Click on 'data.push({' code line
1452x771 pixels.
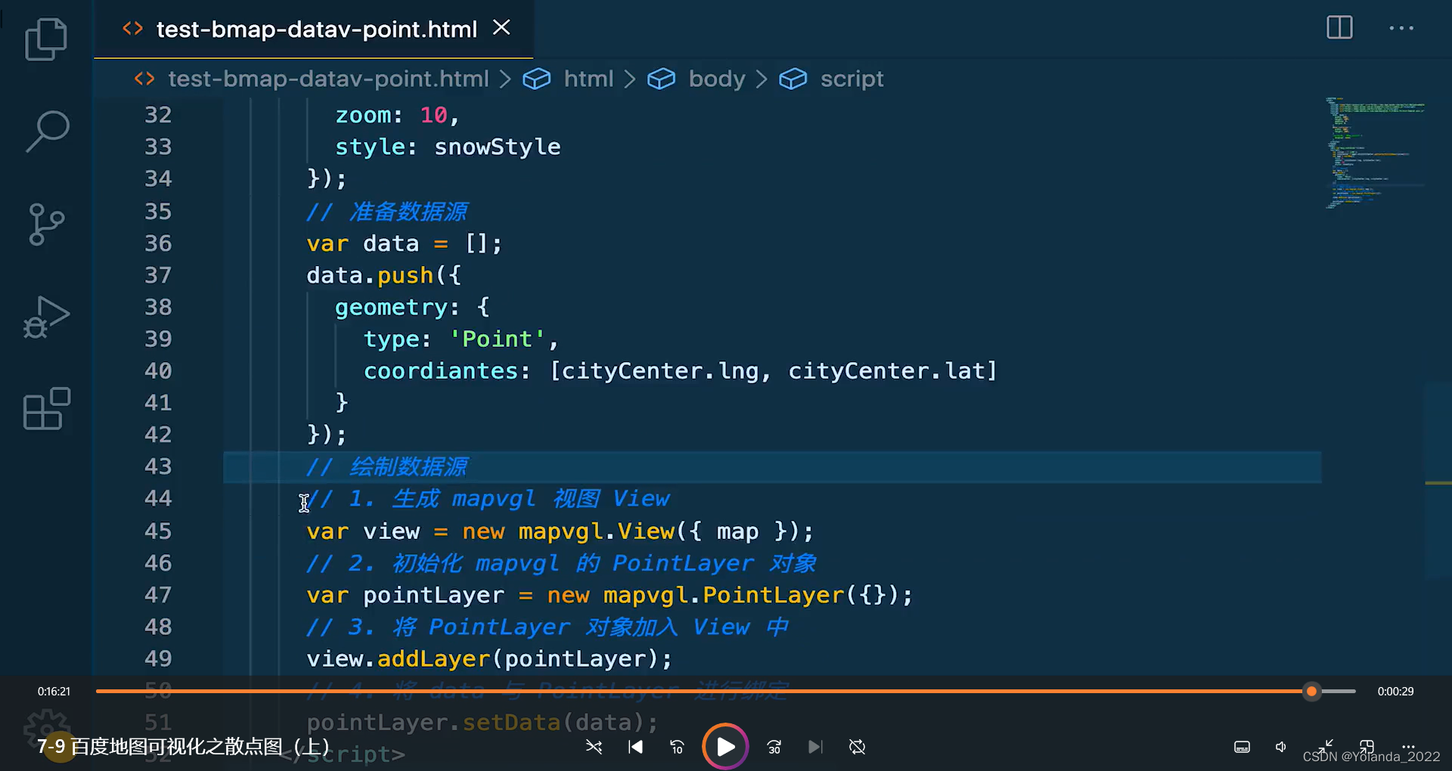383,275
